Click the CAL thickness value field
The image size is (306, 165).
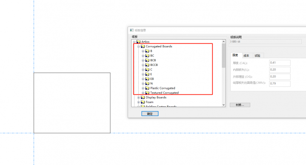tap(280, 63)
